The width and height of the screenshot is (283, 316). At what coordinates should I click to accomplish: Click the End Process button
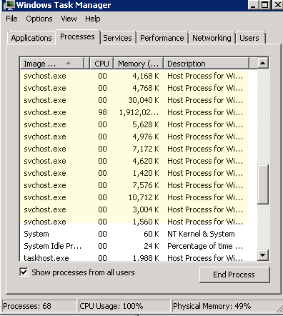pos(234,275)
